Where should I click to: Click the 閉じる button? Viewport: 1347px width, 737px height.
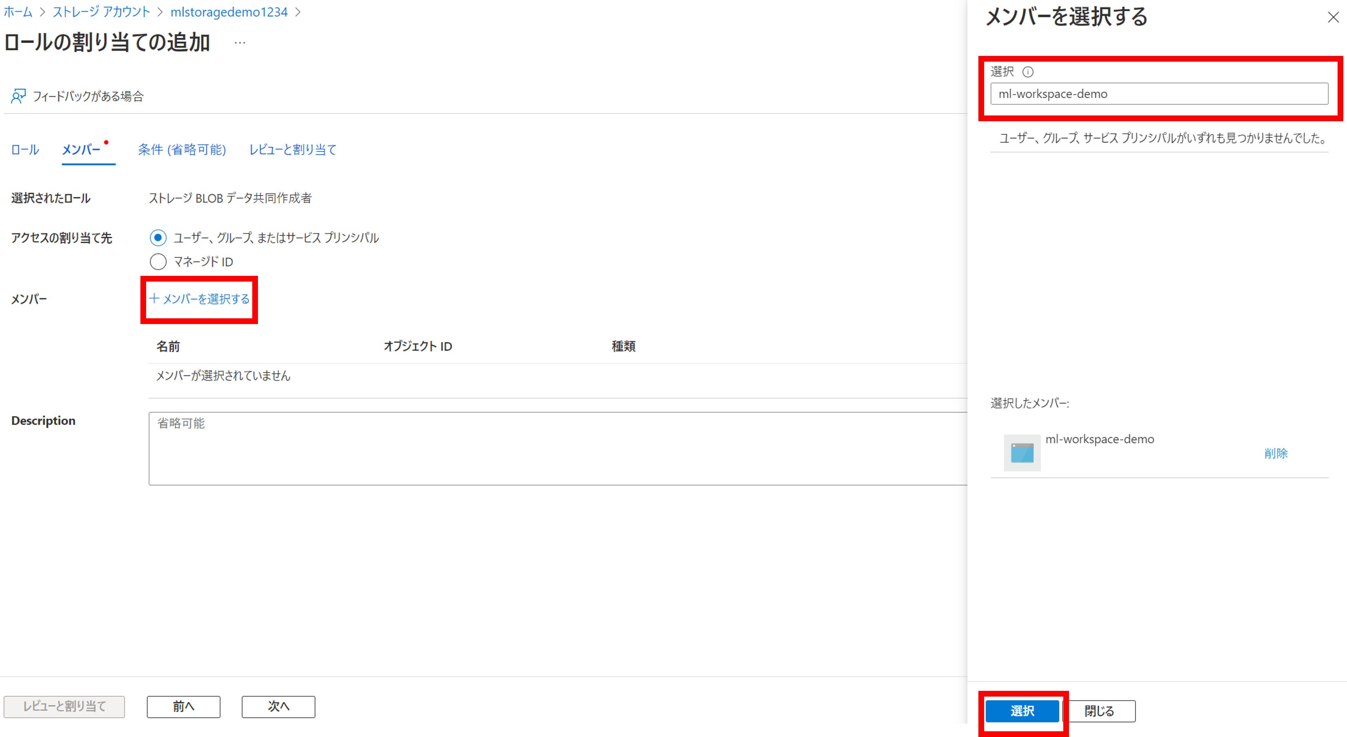coord(1099,711)
